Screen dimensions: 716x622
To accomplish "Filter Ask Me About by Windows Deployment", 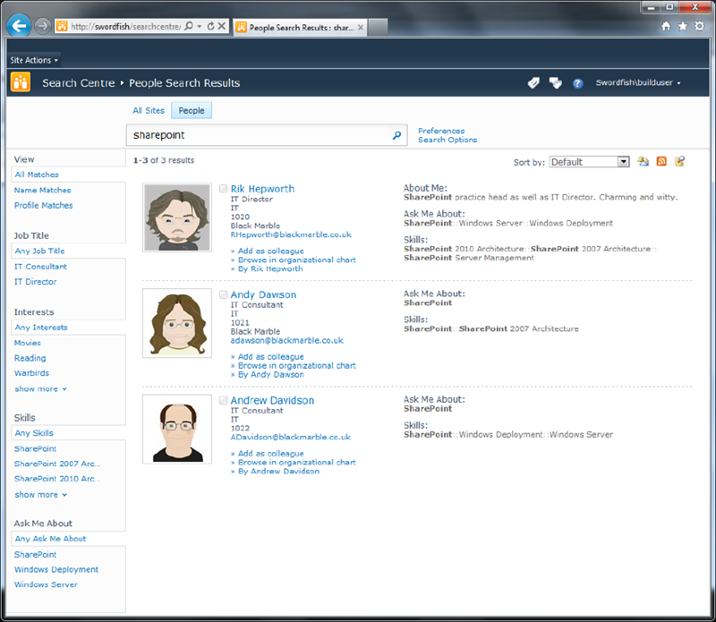I will tap(56, 569).
